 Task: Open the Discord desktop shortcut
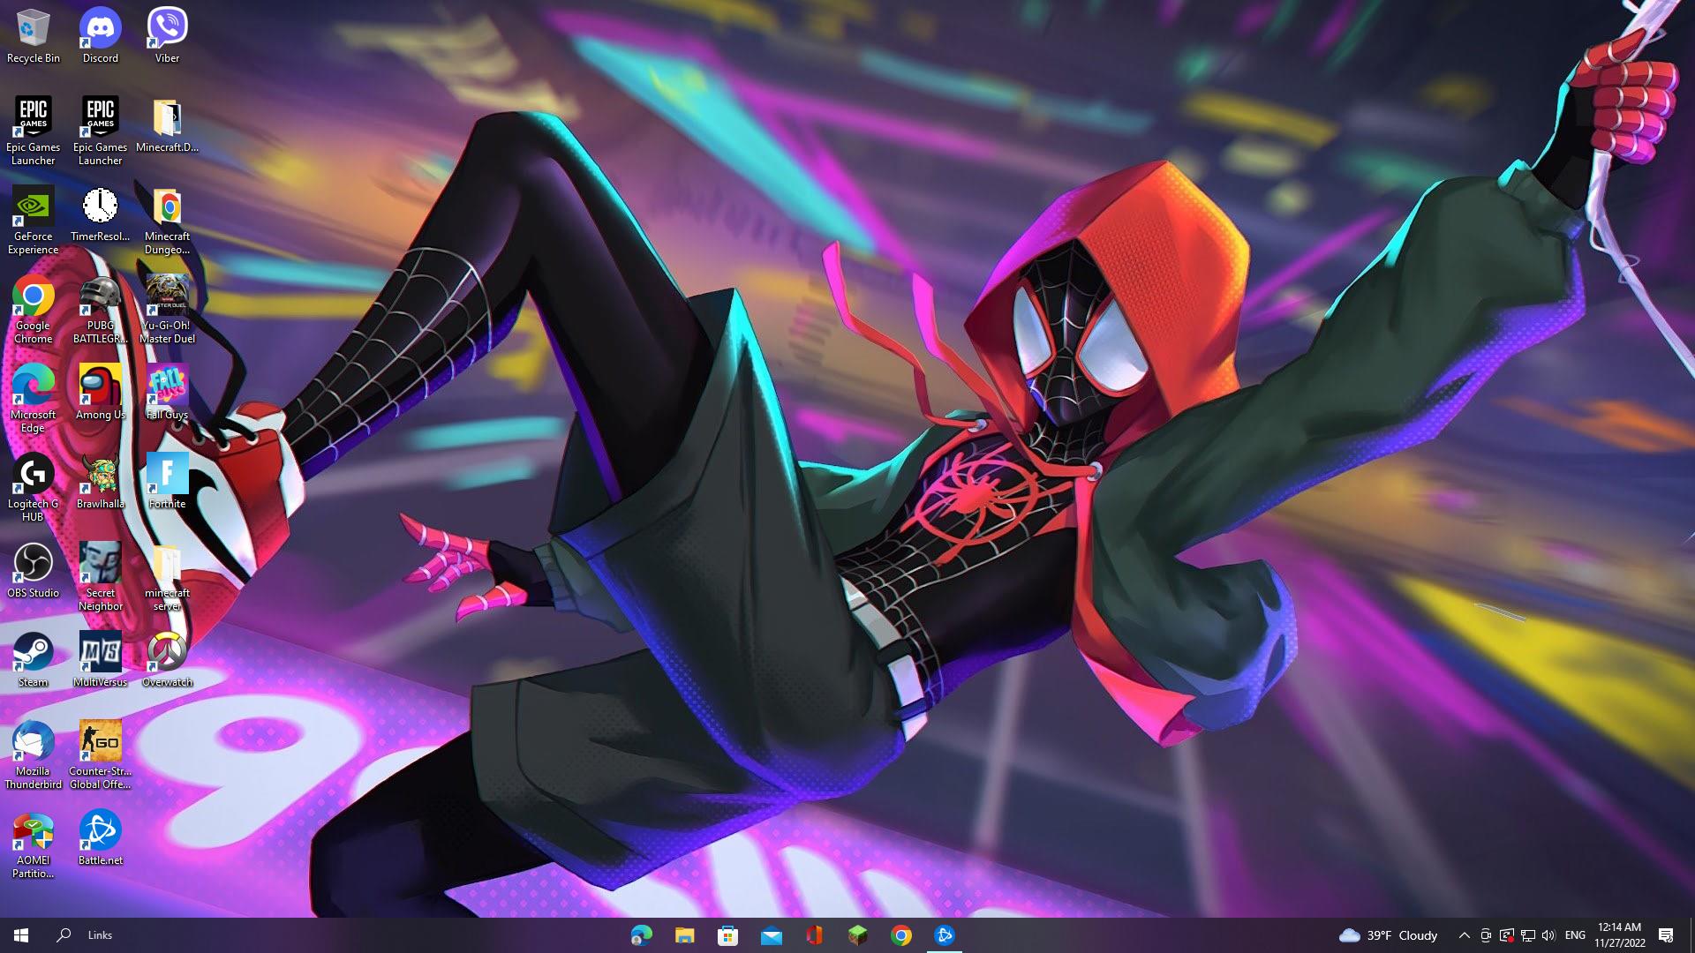pos(101,31)
